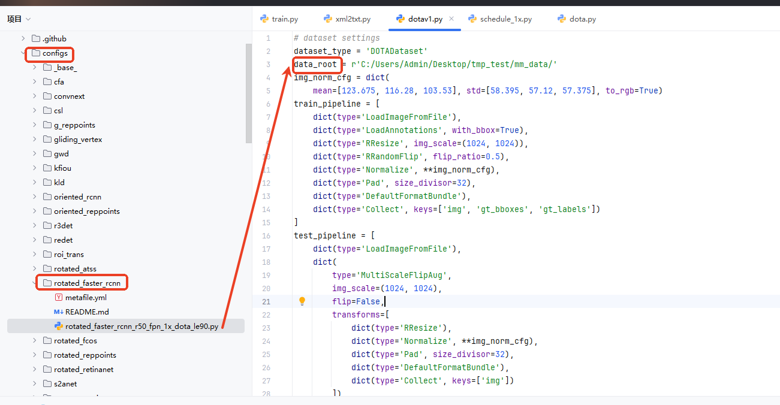The width and height of the screenshot is (780, 405).
Task: Click the rotated_atss folder icon
Action: point(47,268)
